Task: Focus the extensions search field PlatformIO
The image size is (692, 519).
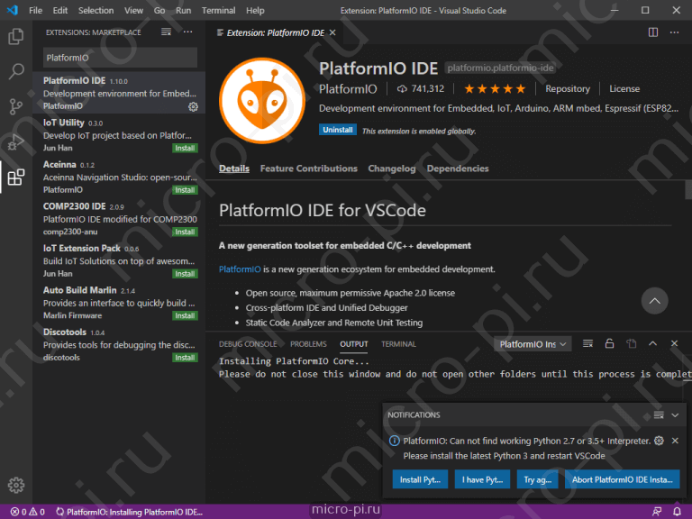Action: tap(120, 58)
